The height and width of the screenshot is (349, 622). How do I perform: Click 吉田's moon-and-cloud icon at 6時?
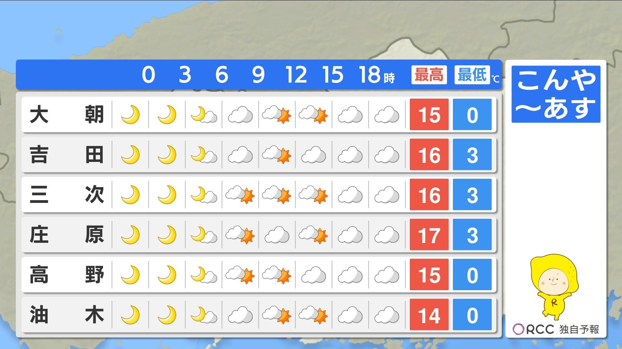click(x=204, y=155)
